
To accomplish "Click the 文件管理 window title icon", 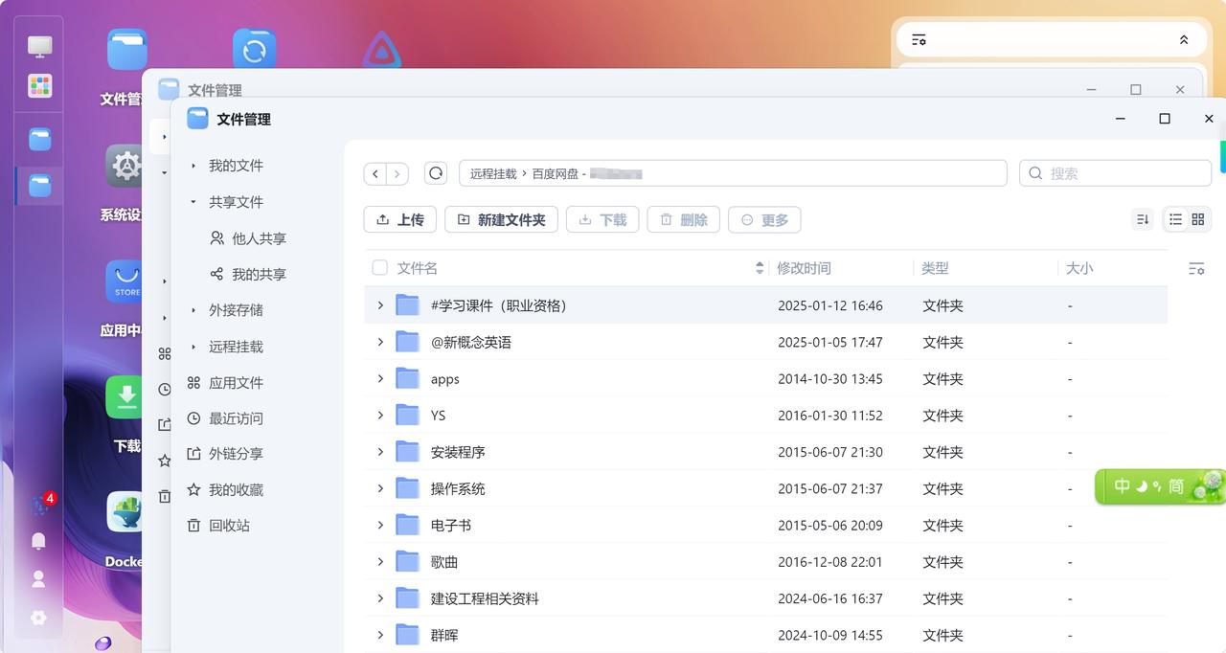I will click(x=197, y=119).
